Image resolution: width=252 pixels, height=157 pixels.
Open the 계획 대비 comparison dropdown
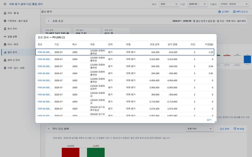point(199,129)
